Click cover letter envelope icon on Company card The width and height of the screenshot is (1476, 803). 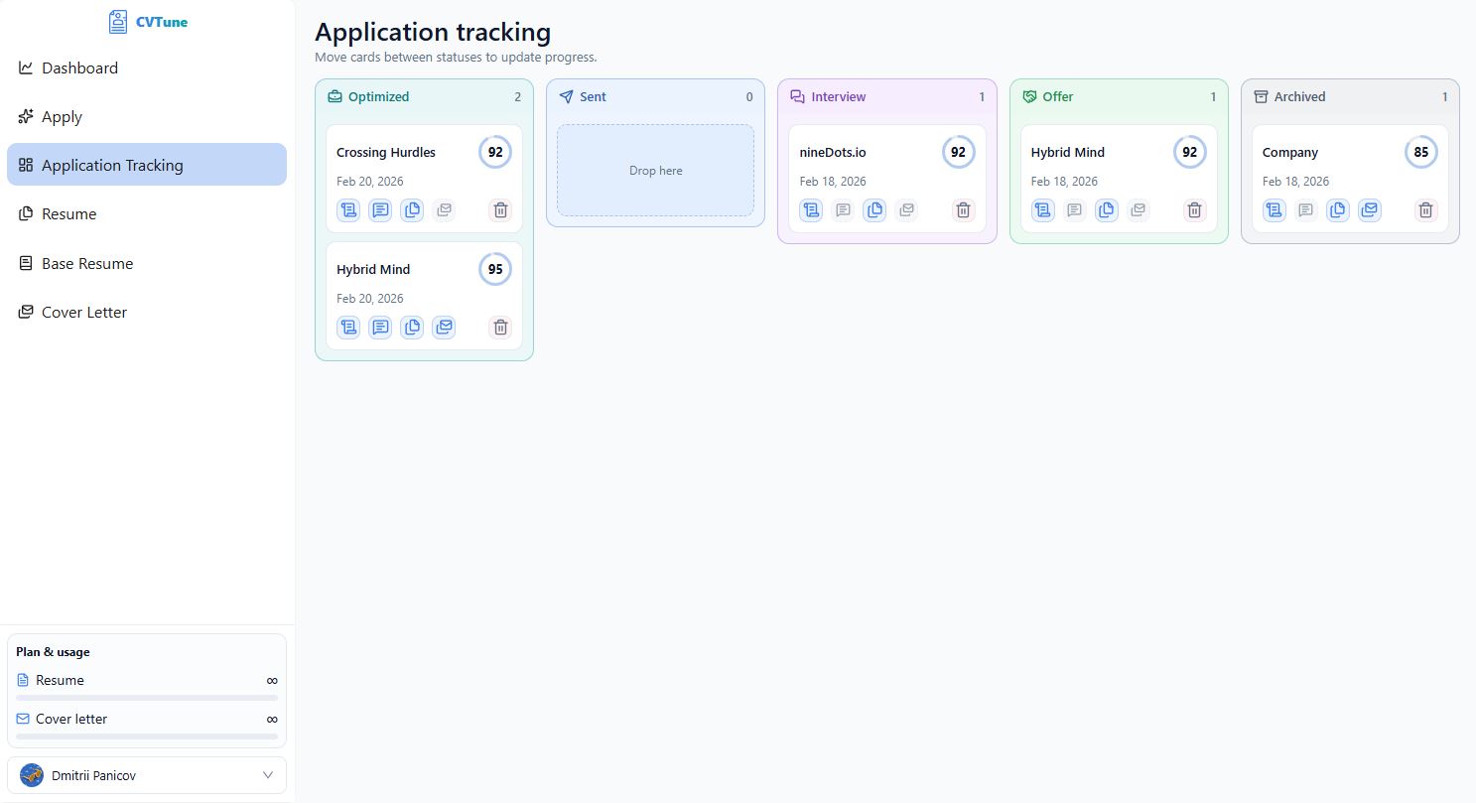click(1370, 210)
